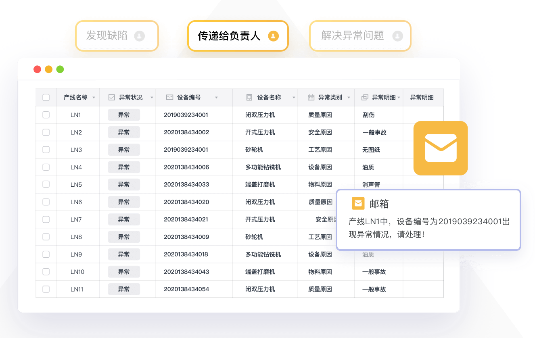
Task: Select the checkbox for row LN5
Action: 46,184
